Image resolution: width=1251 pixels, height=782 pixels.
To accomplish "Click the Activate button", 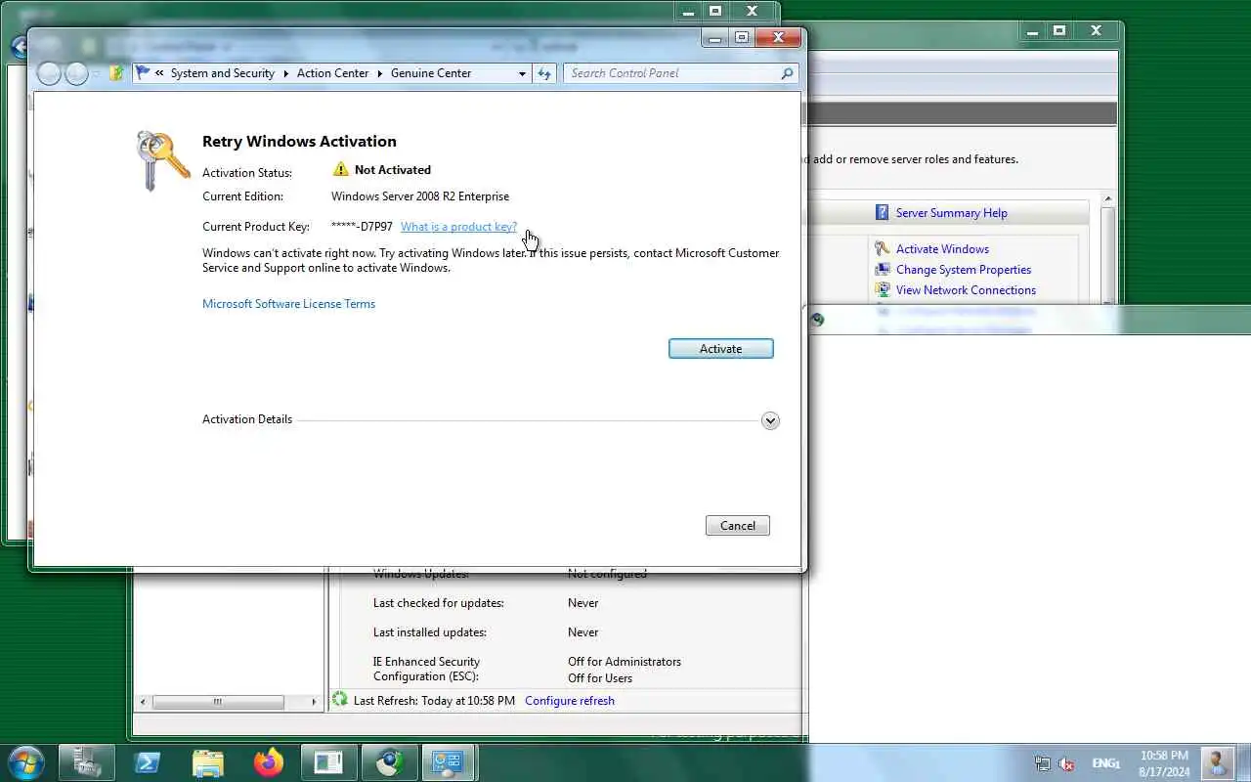I will click(721, 349).
